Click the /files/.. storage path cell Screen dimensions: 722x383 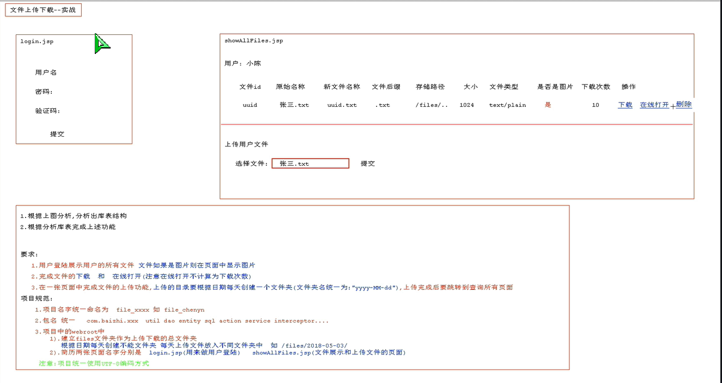432,105
